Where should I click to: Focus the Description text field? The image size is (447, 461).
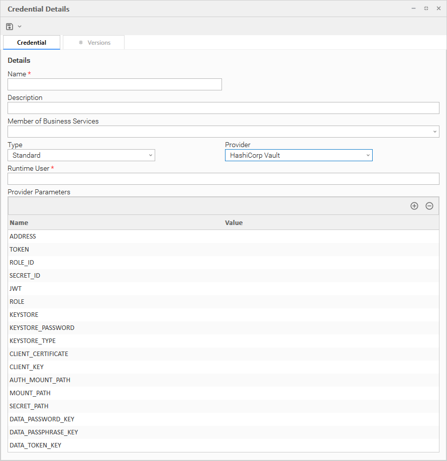pos(223,108)
